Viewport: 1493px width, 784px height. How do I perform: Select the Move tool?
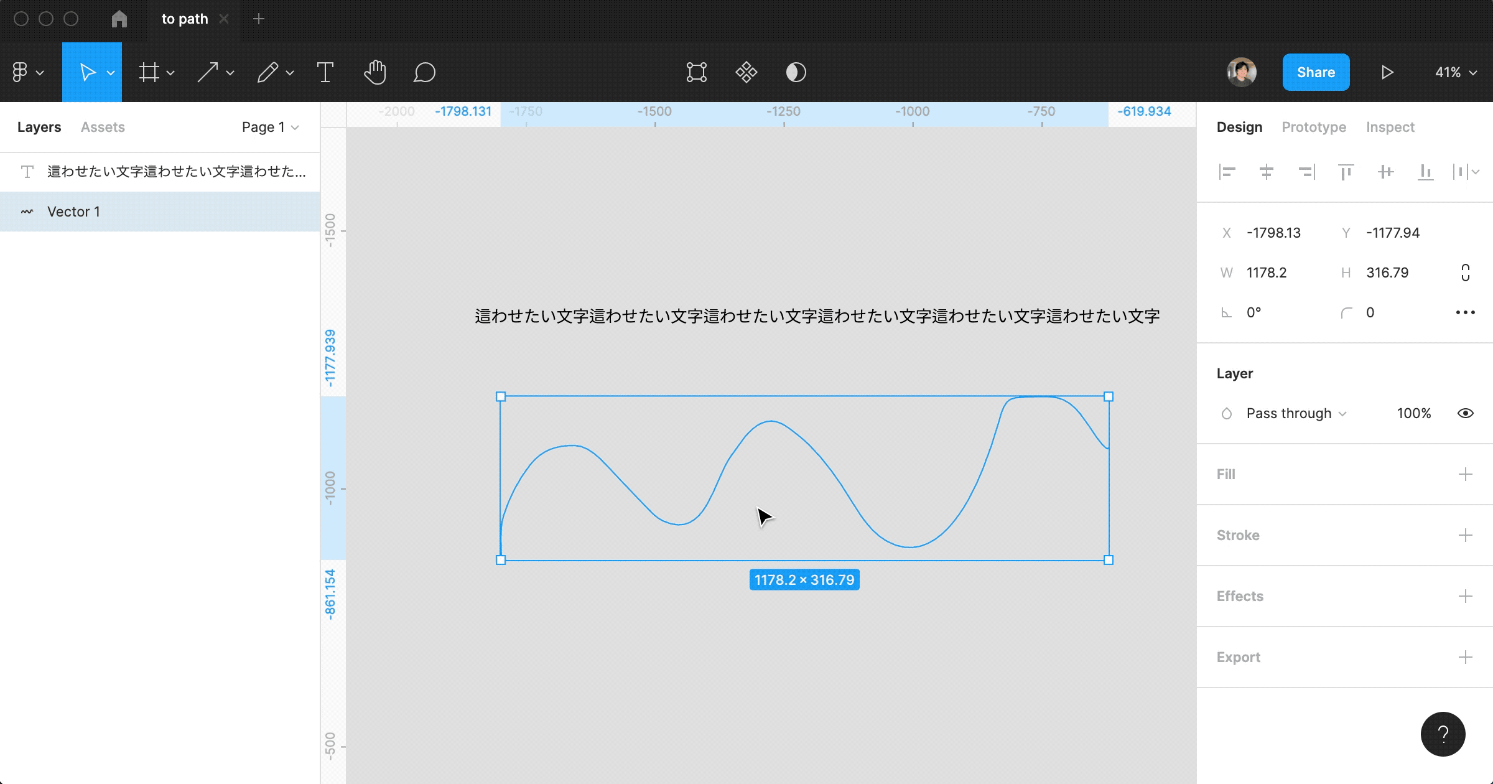[x=87, y=72]
